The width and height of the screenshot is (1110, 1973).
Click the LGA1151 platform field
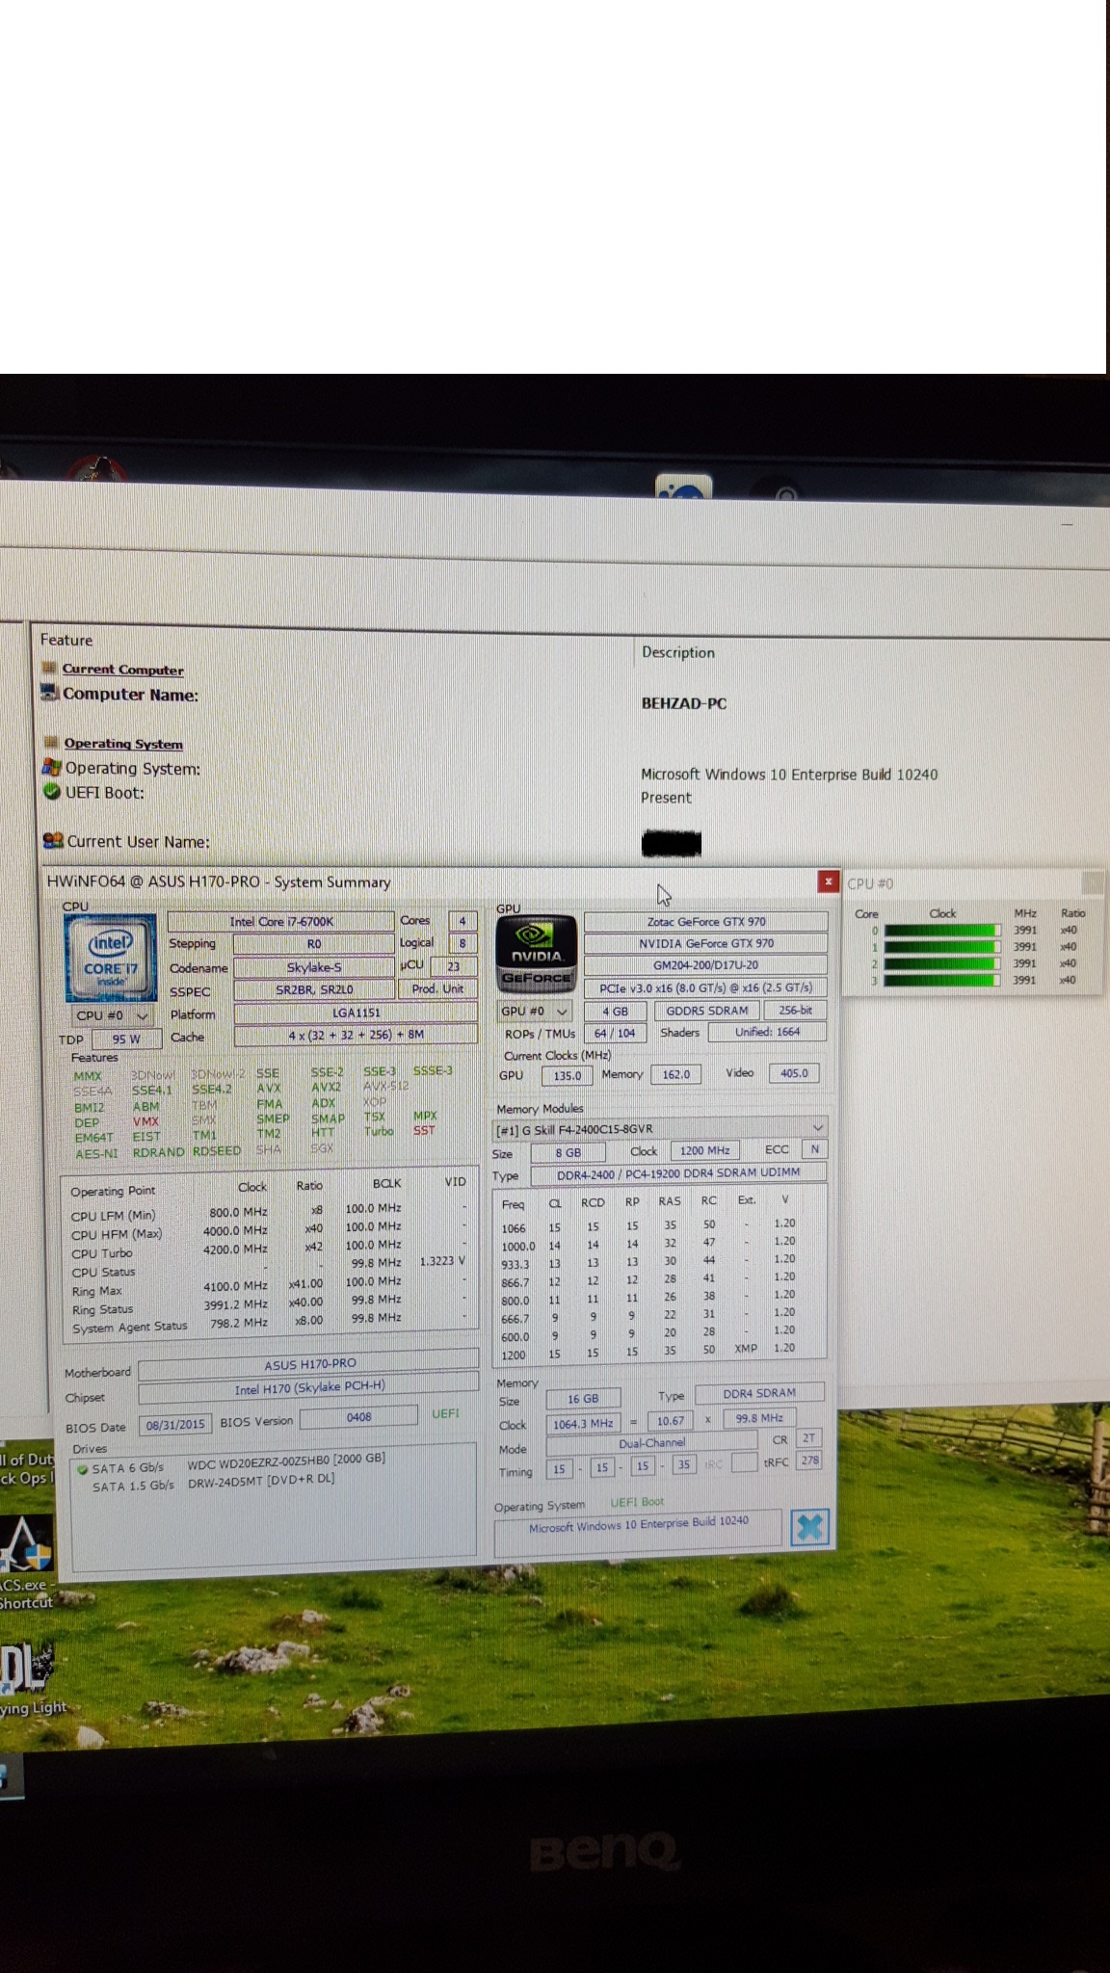pos(356,1013)
